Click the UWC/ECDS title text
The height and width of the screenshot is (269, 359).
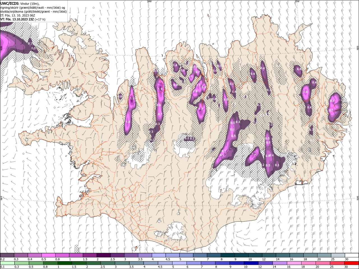[x=10, y=3]
